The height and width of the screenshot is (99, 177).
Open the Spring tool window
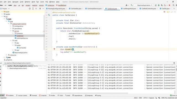pyautogui.click(x=98, y=95)
